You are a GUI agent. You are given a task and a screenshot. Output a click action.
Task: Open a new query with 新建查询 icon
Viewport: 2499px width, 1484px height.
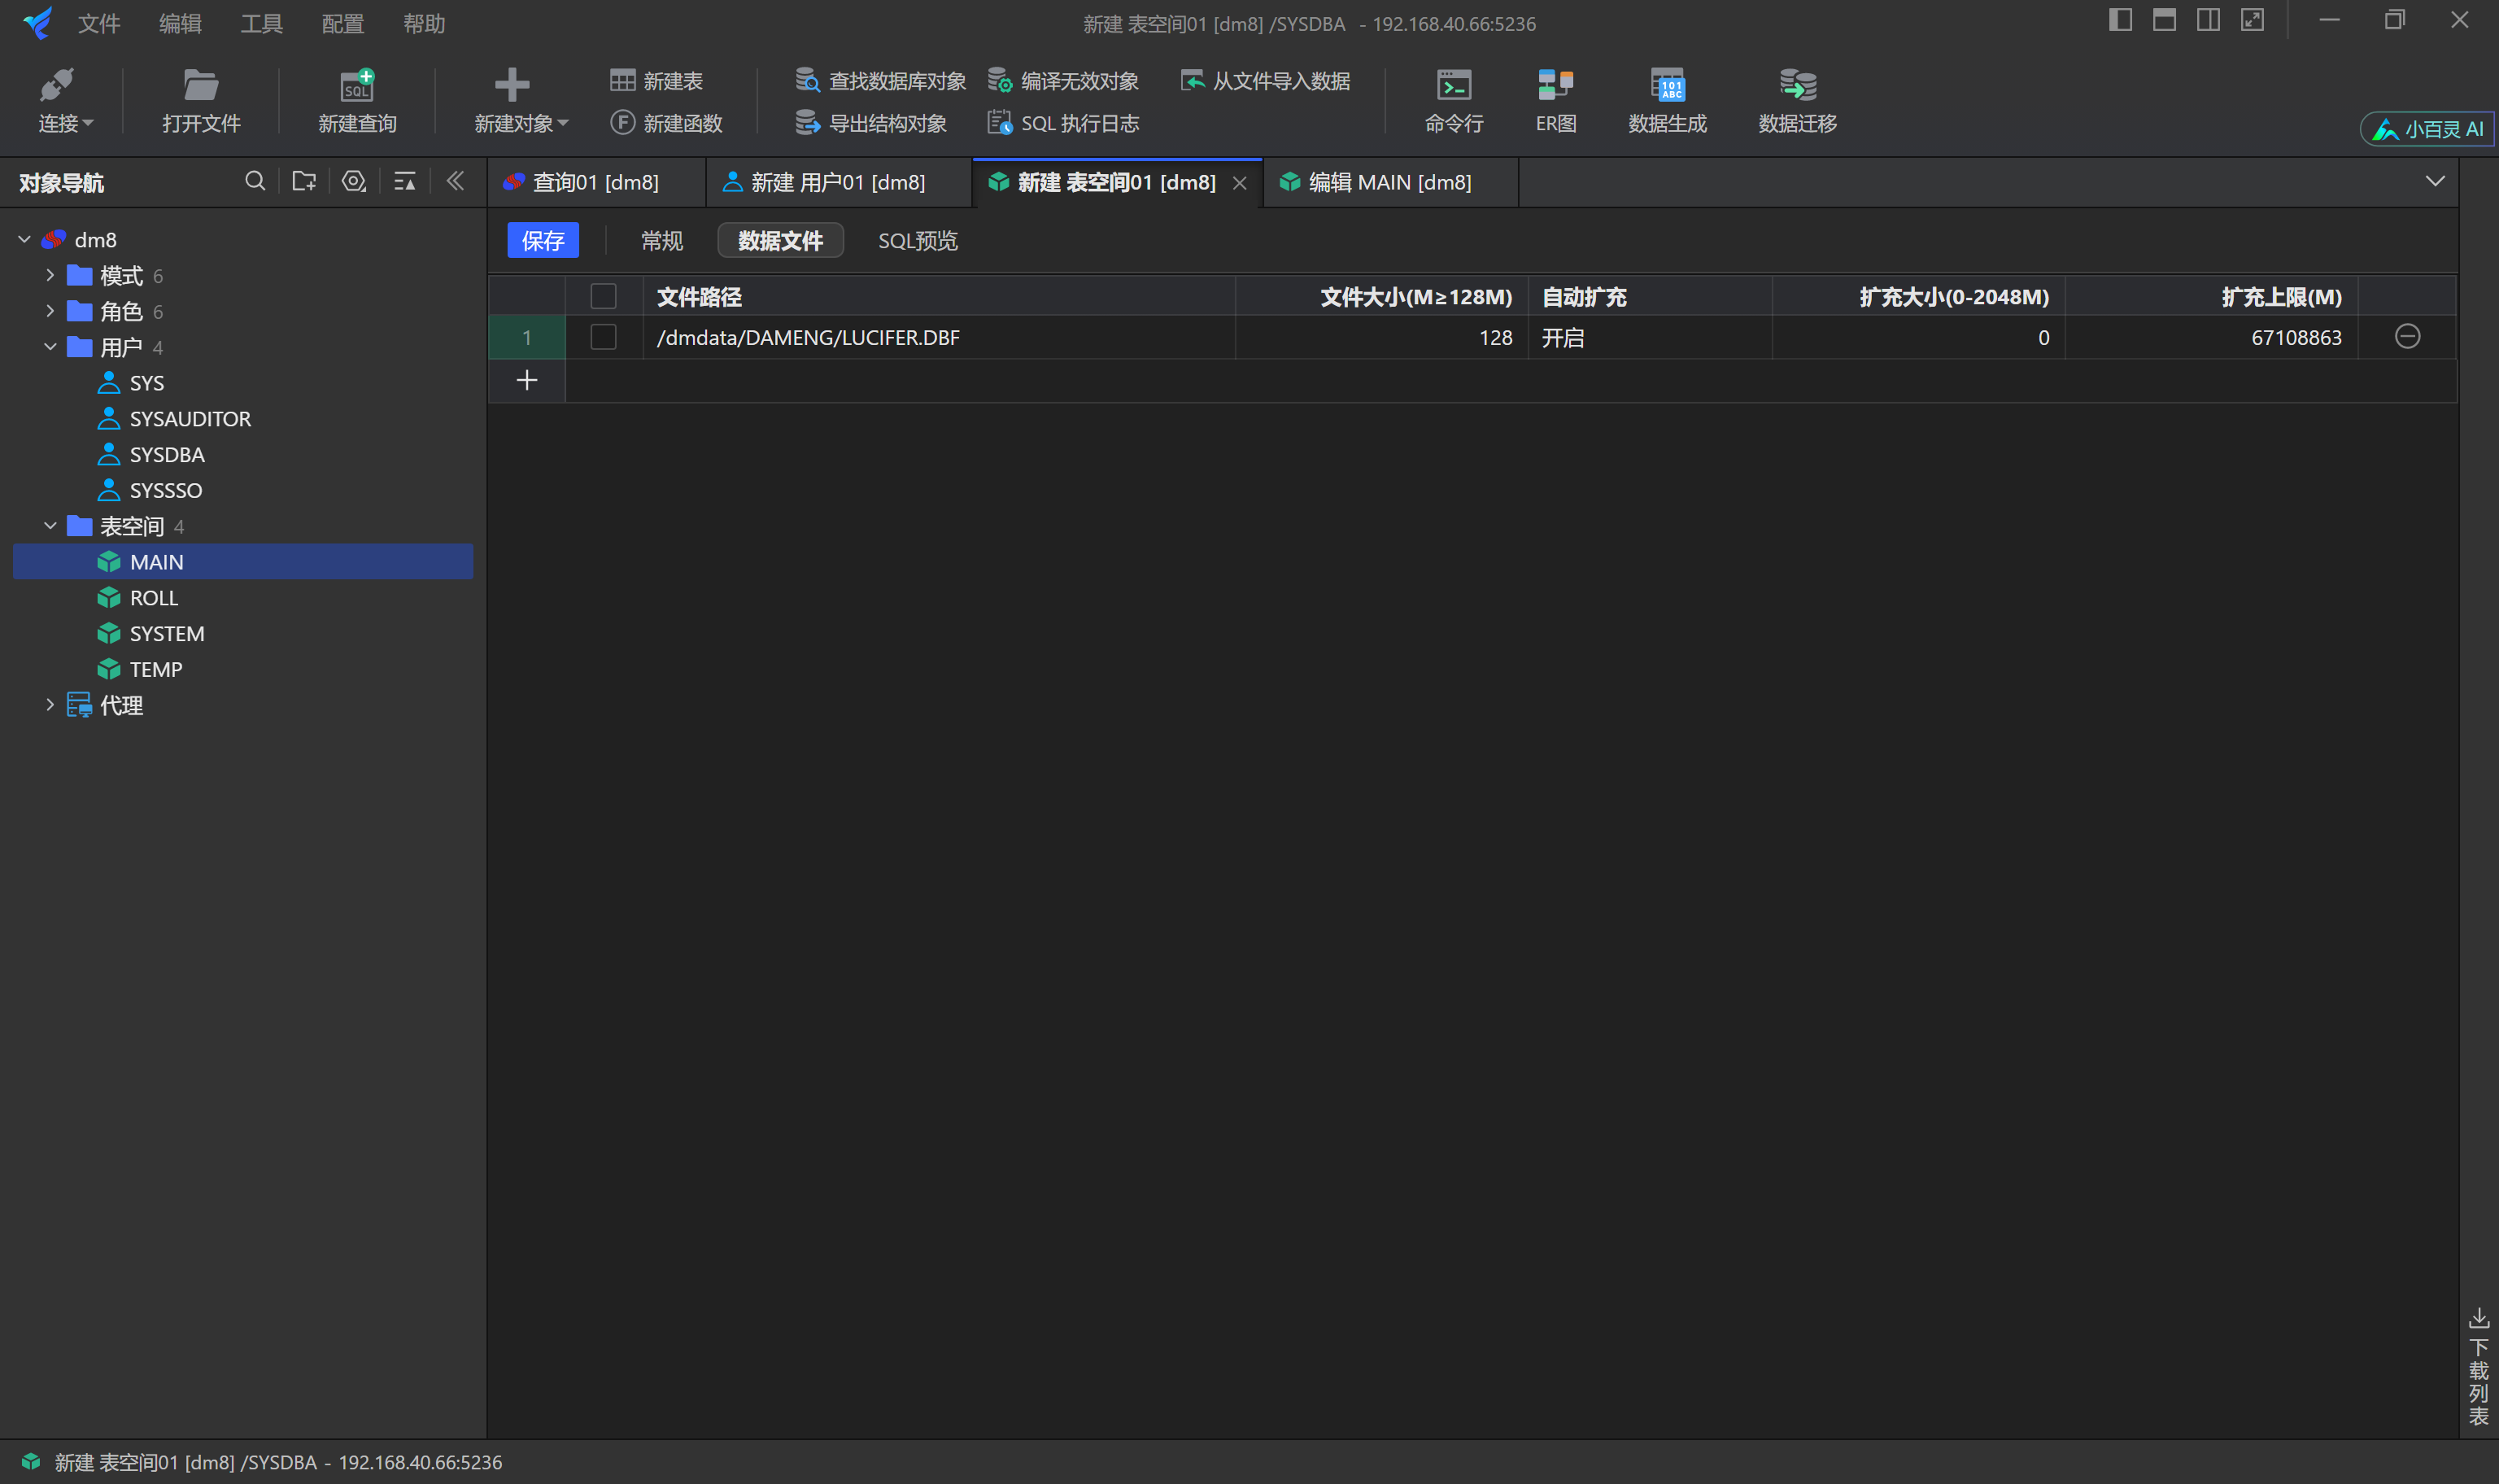coord(357,99)
